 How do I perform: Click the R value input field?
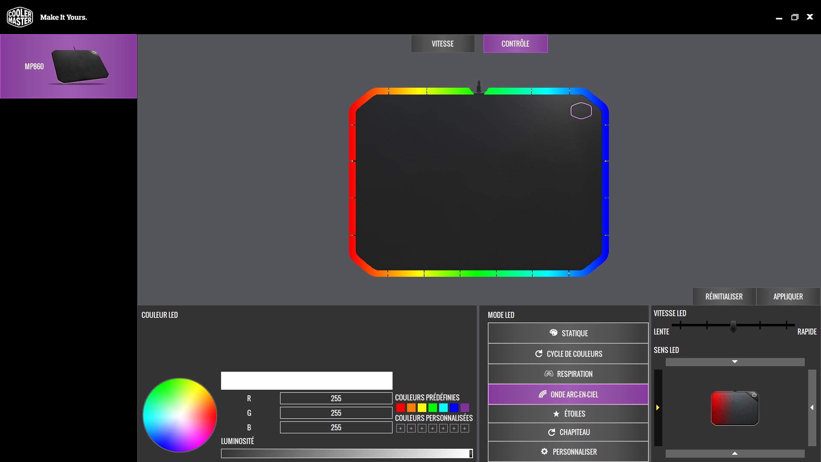coord(336,398)
